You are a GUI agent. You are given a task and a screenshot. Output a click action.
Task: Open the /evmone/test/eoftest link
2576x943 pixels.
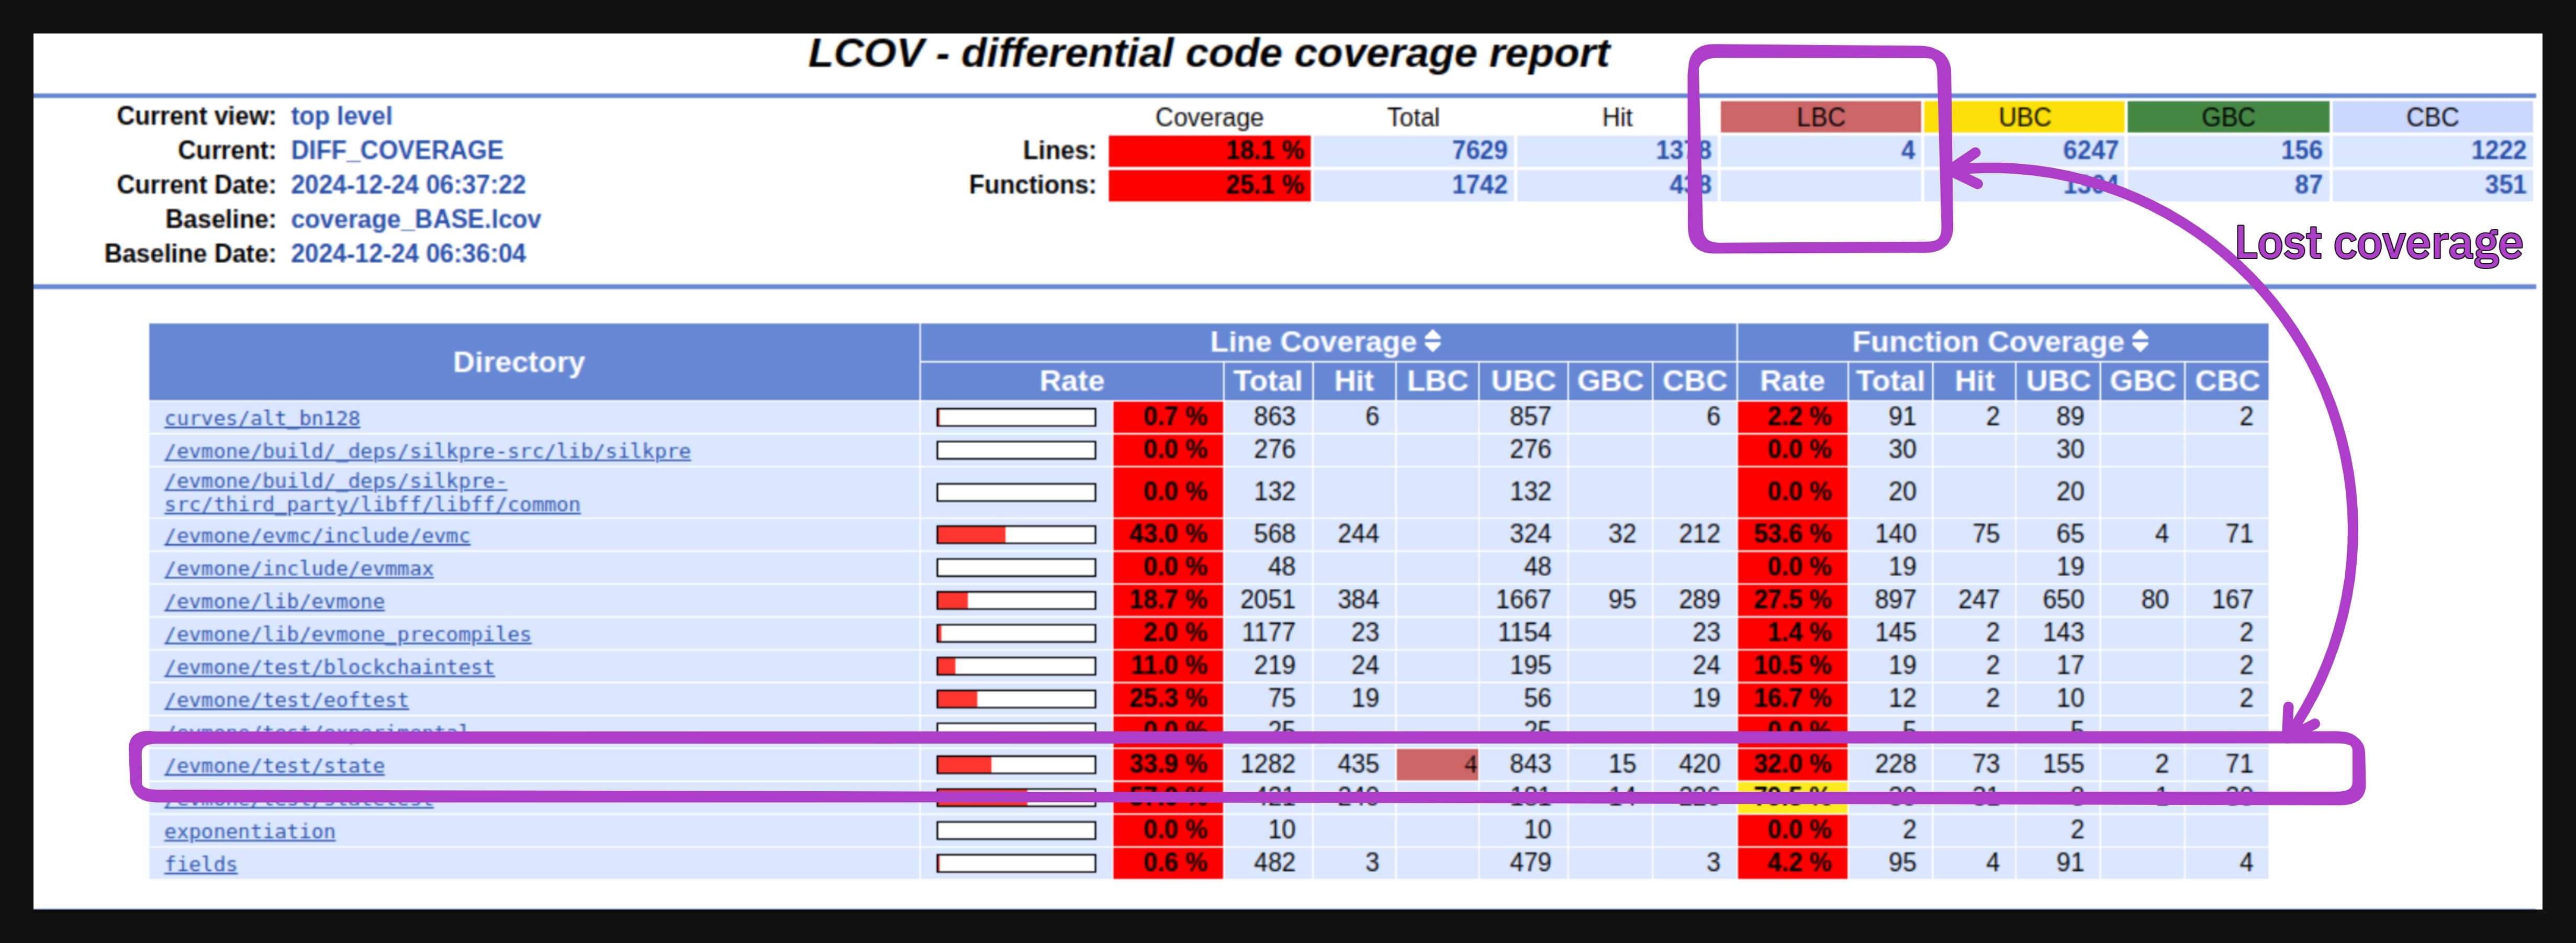[x=286, y=700]
